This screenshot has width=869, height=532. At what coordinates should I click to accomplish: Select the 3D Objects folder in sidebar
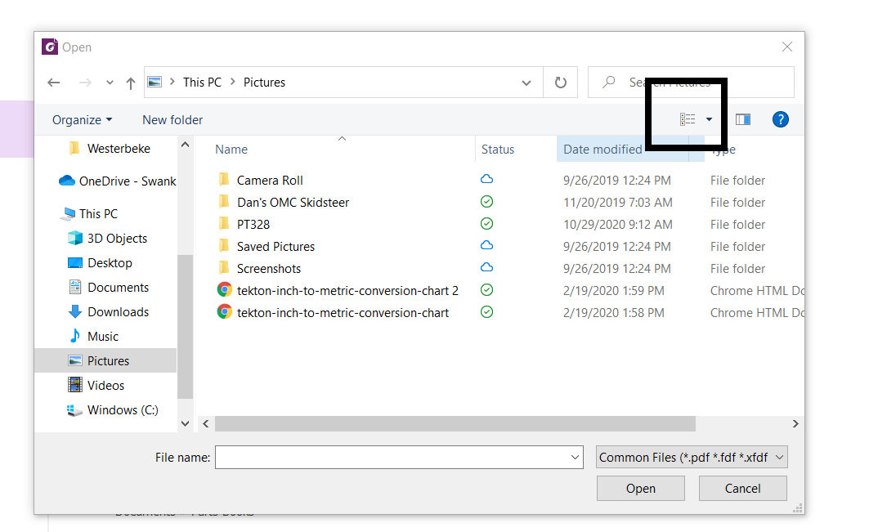(117, 239)
